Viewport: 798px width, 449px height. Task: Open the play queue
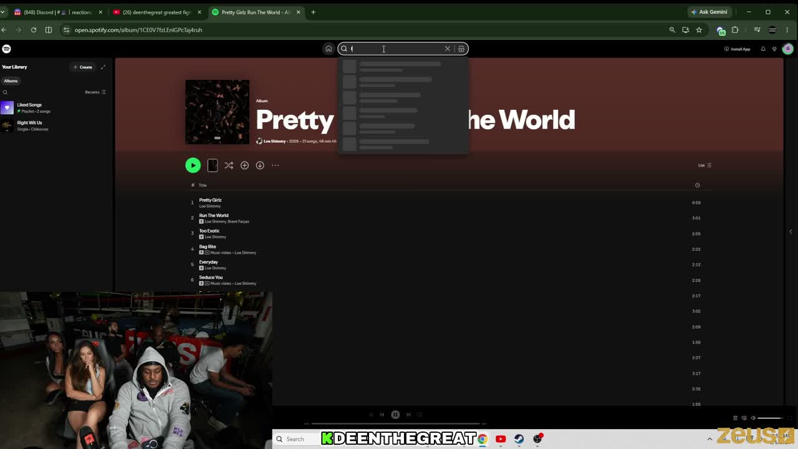tap(735, 418)
